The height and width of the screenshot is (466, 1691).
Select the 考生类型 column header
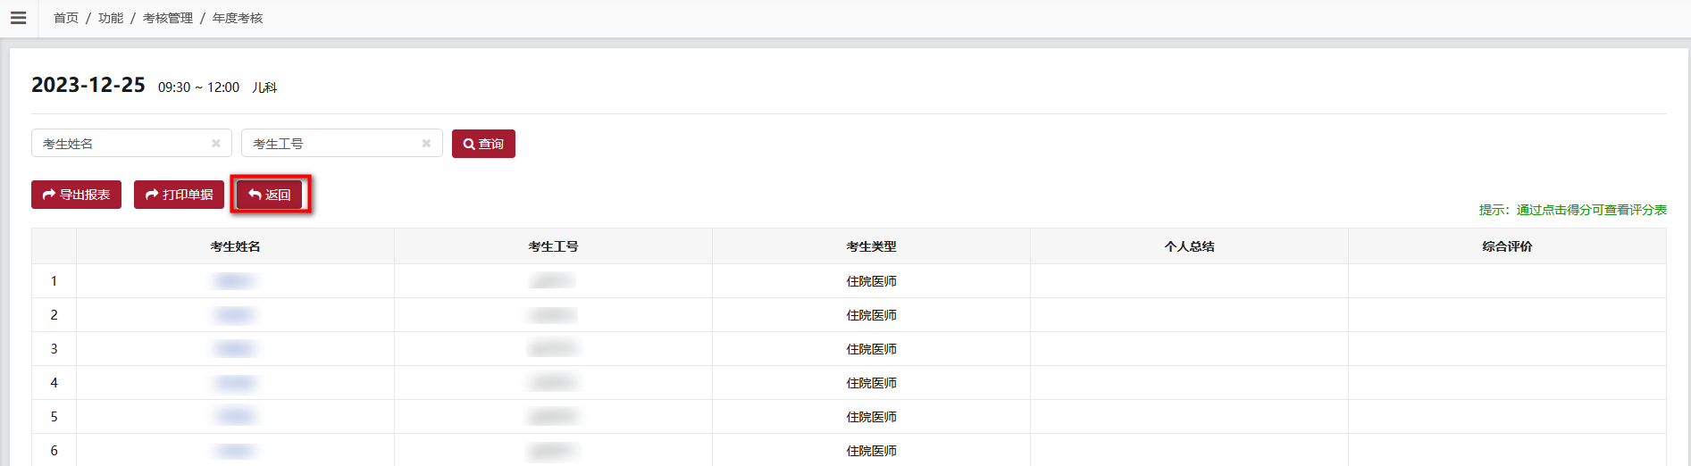tap(871, 246)
